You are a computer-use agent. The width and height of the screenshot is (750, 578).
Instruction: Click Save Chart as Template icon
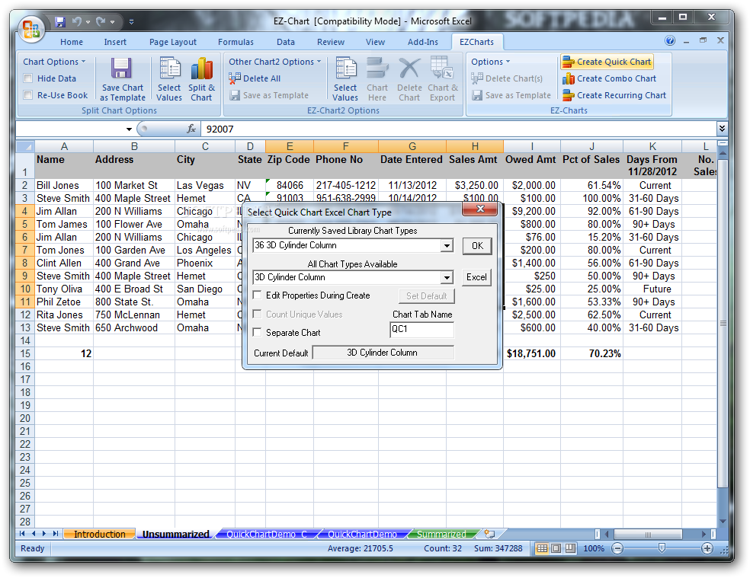pos(123,79)
